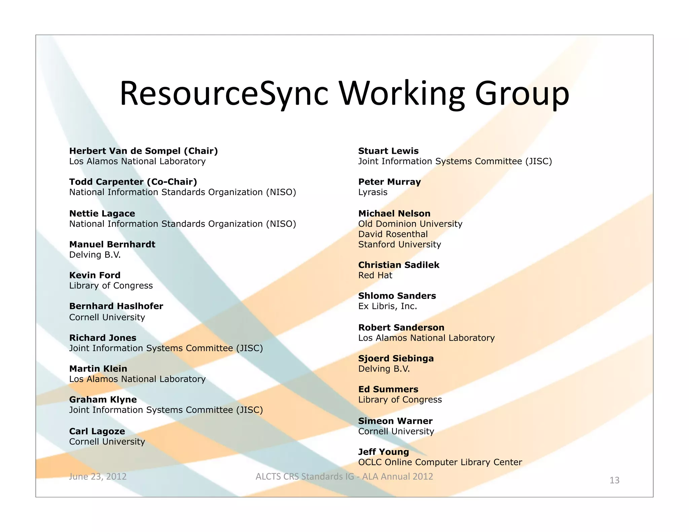Select the footer date 'June 23, 2012'
This screenshot has height=532, width=689.
tap(98, 477)
